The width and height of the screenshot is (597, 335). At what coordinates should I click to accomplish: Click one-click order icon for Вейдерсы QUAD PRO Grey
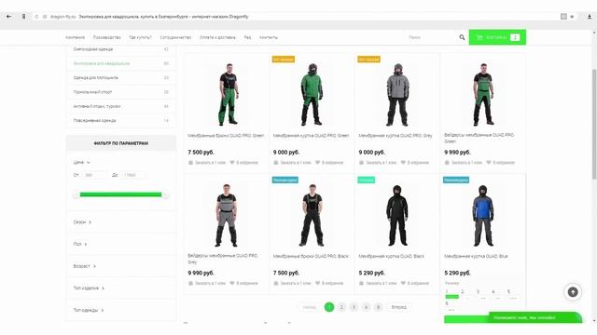coord(190,283)
